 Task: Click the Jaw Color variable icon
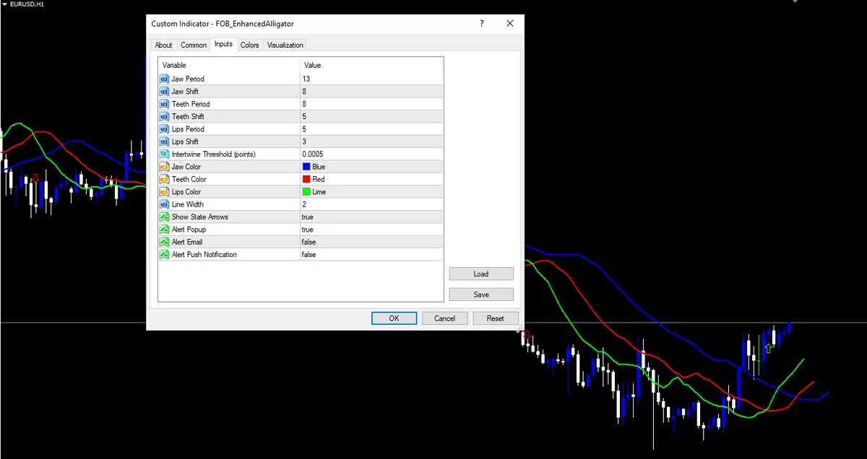point(164,167)
